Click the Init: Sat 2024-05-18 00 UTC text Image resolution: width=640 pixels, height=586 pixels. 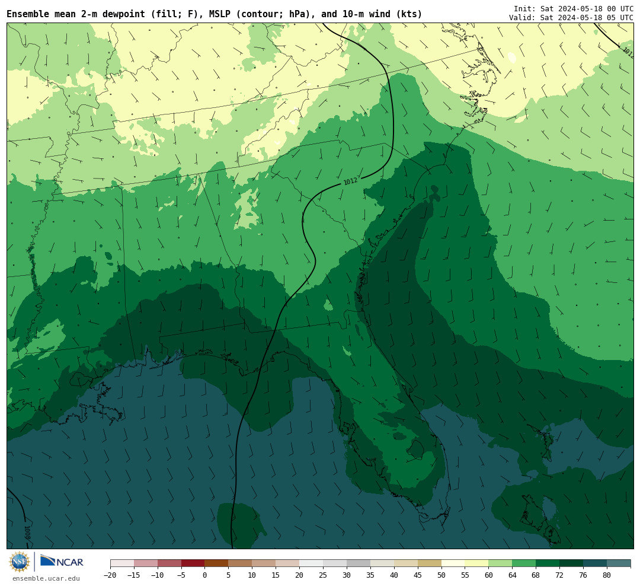(574, 8)
